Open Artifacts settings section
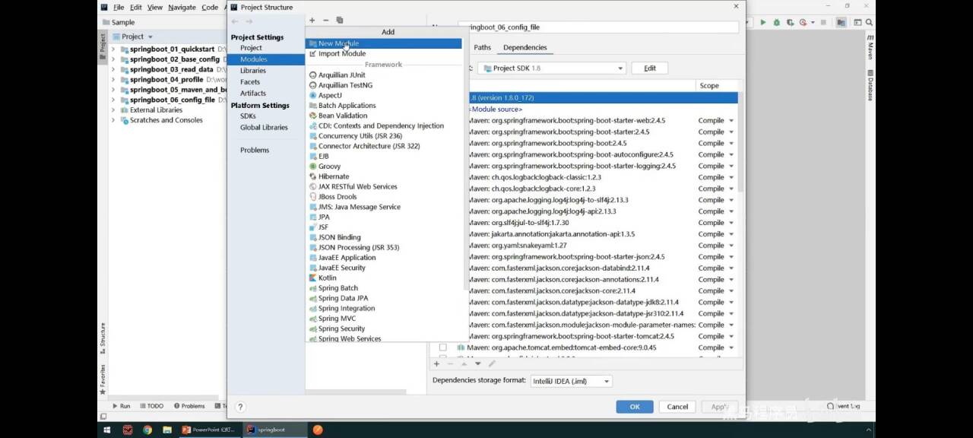The height and width of the screenshot is (438, 973). pyautogui.click(x=253, y=94)
